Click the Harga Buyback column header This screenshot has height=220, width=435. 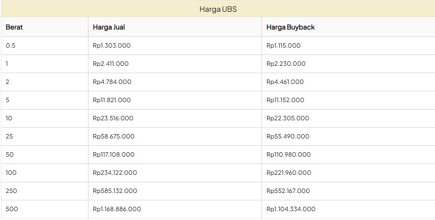[290, 27]
